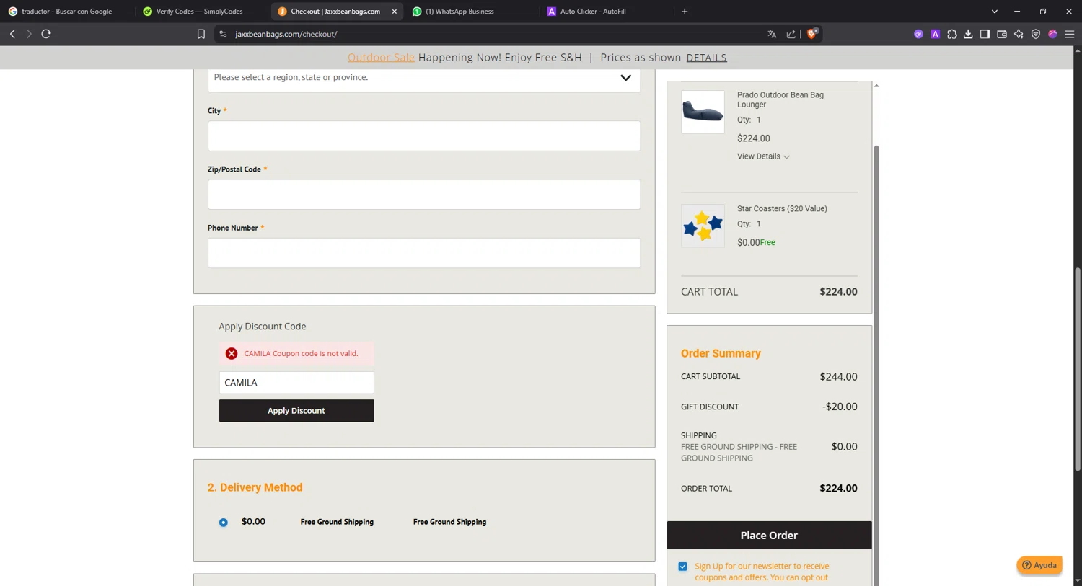Close the Checkout Jaxxbeanbags tab
Screen dimensions: 1082x586
click(x=395, y=12)
